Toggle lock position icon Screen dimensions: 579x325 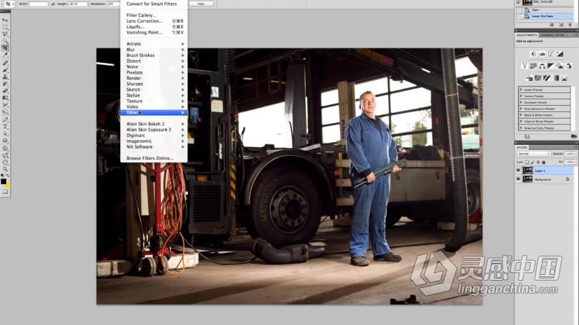pos(538,162)
